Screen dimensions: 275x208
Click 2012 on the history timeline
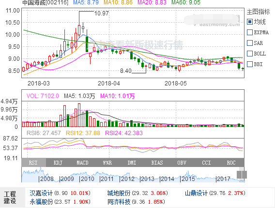click(x=127, y=179)
